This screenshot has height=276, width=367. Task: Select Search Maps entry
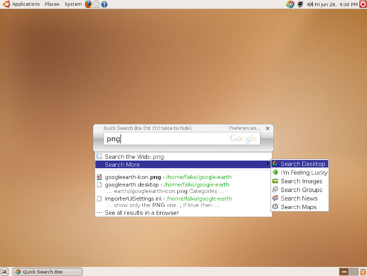[x=300, y=206]
